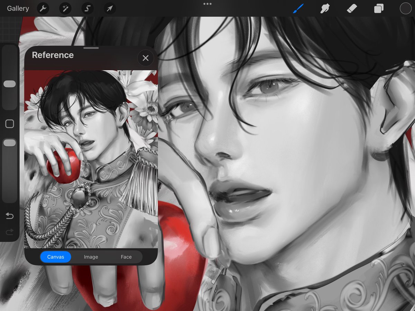The width and height of the screenshot is (415, 311).
Task: Close the Reference companion window
Action: [145, 58]
